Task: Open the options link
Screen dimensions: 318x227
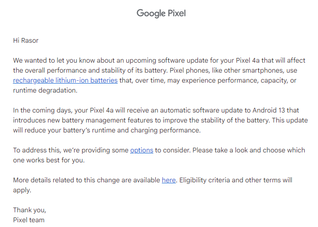Action: pyautogui.click(x=141, y=150)
